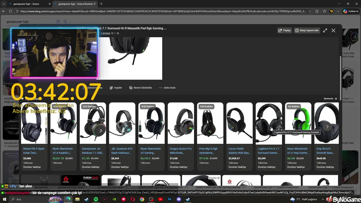Open the Favorites list icon in toolbar

(324, 11)
